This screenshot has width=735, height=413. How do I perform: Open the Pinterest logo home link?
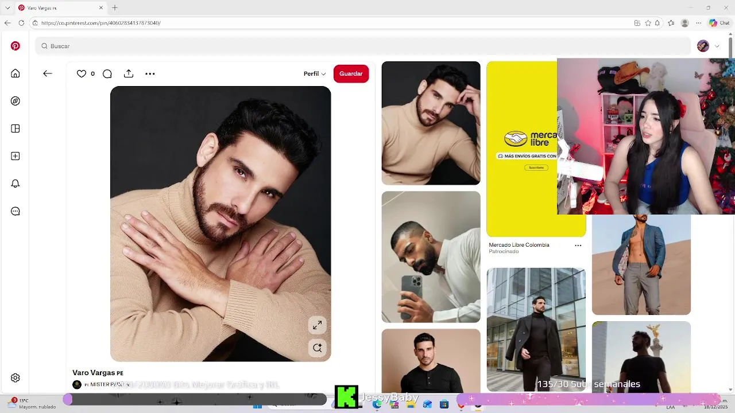click(16, 46)
